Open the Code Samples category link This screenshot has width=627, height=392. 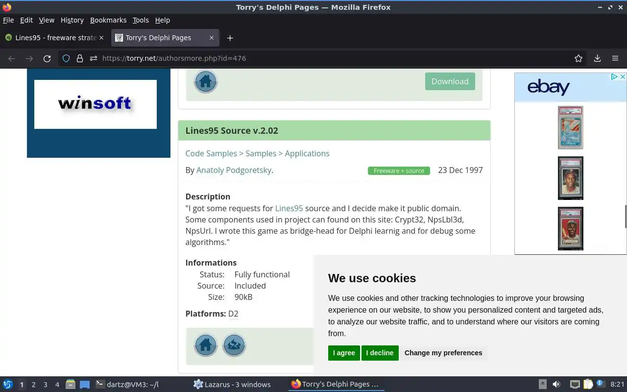point(211,153)
